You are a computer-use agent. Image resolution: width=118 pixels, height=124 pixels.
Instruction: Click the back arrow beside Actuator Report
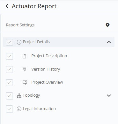[x=7, y=6]
